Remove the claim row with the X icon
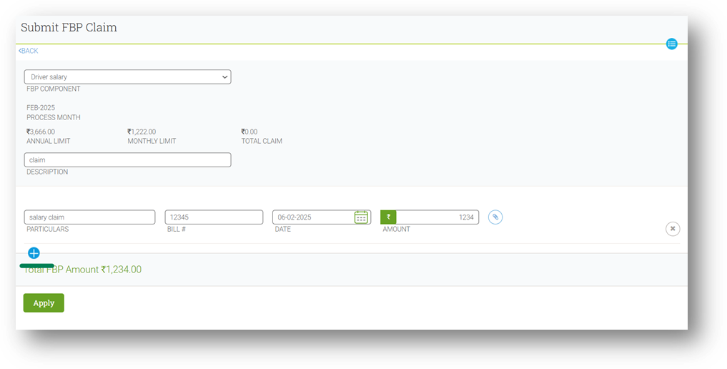The width and height of the screenshot is (727, 369). click(673, 229)
